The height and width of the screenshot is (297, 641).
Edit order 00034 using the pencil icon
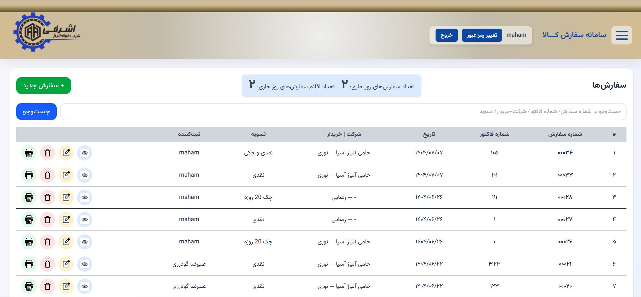point(66,153)
